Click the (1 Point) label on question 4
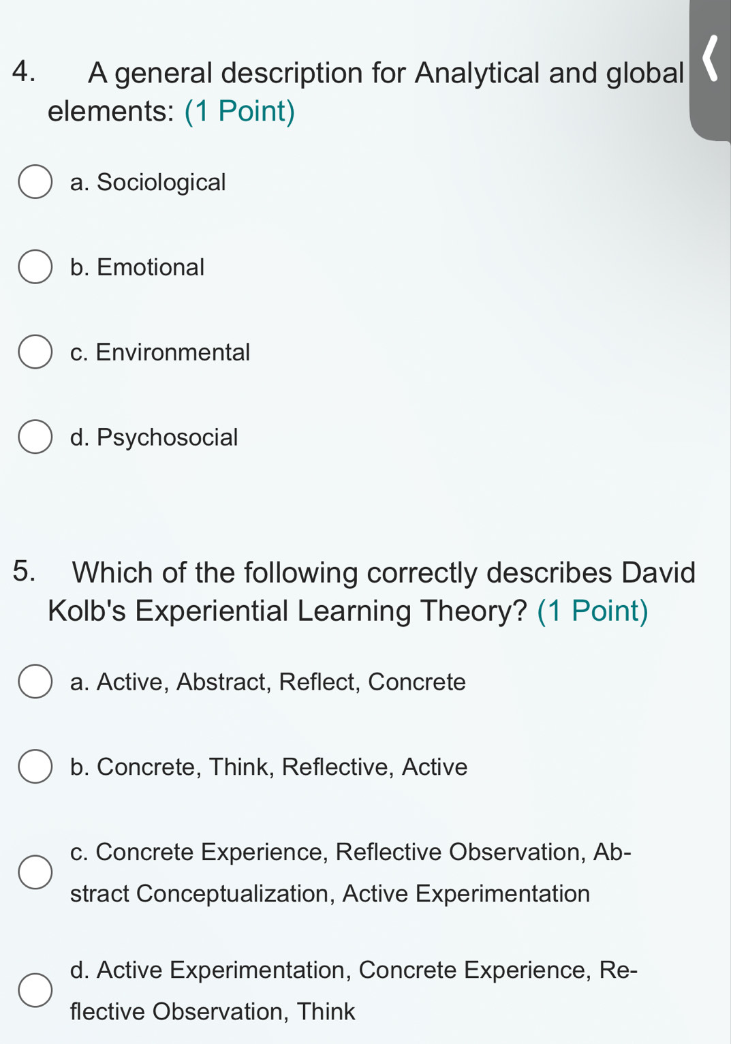Viewport: 731px width, 1044px height. (240, 111)
